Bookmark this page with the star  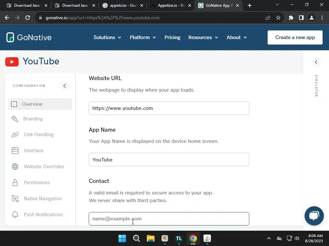[x=278, y=18]
